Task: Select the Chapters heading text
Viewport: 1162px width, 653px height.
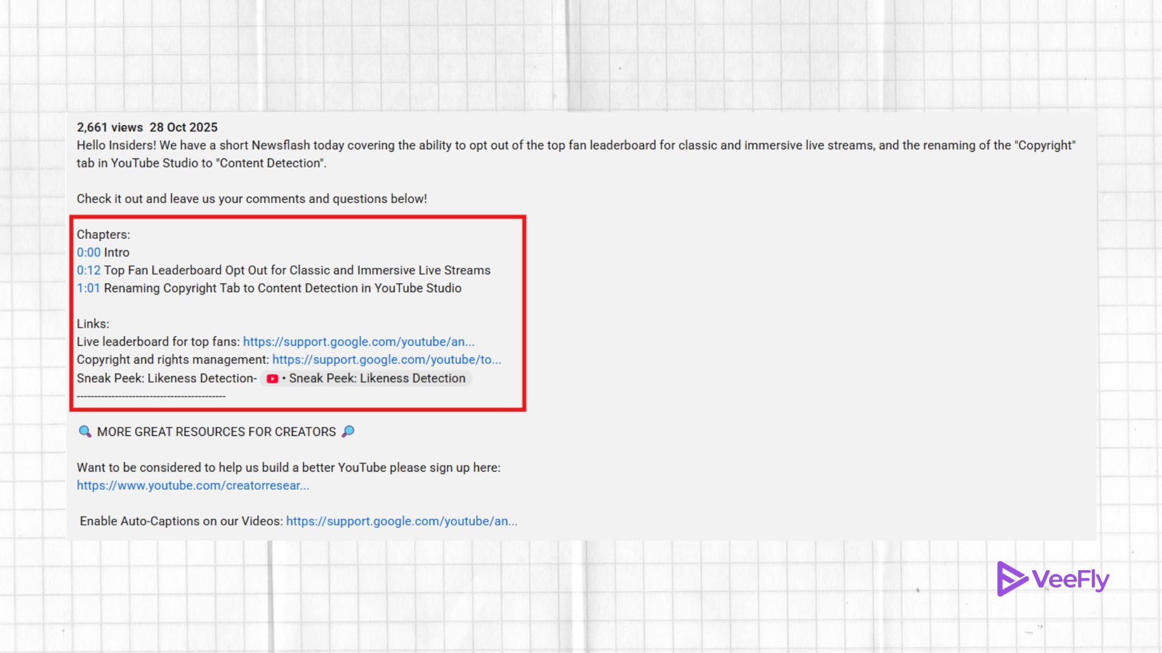Action: tap(102, 235)
